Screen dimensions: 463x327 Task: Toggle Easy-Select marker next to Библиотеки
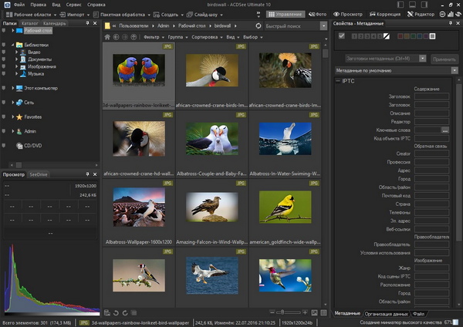pos(4,45)
